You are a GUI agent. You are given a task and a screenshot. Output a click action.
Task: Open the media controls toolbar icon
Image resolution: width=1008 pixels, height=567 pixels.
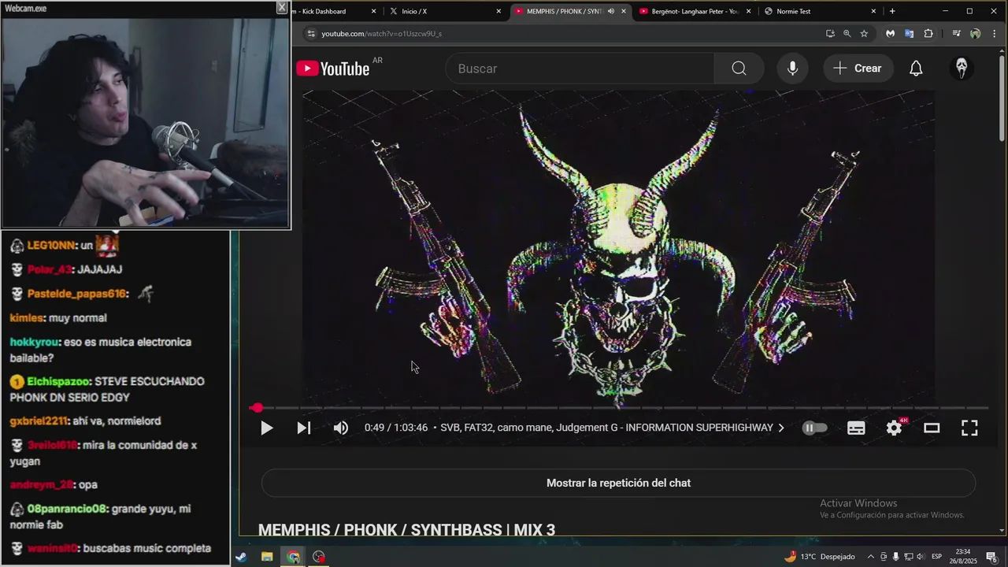pyautogui.click(x=956, y=34)
